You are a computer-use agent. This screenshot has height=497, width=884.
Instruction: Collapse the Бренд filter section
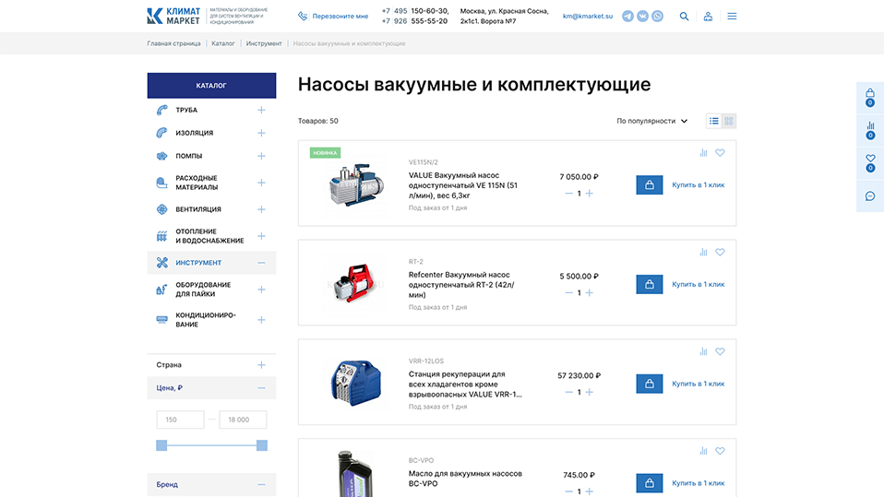pos(261,484)
